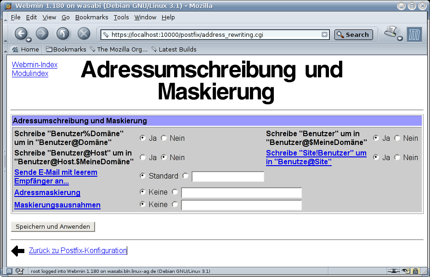The image size is (430, 277).
Task: Select Nein for Benutzer%Domäne rewriting
Action: pyautogui.click(x=164, y=138)
